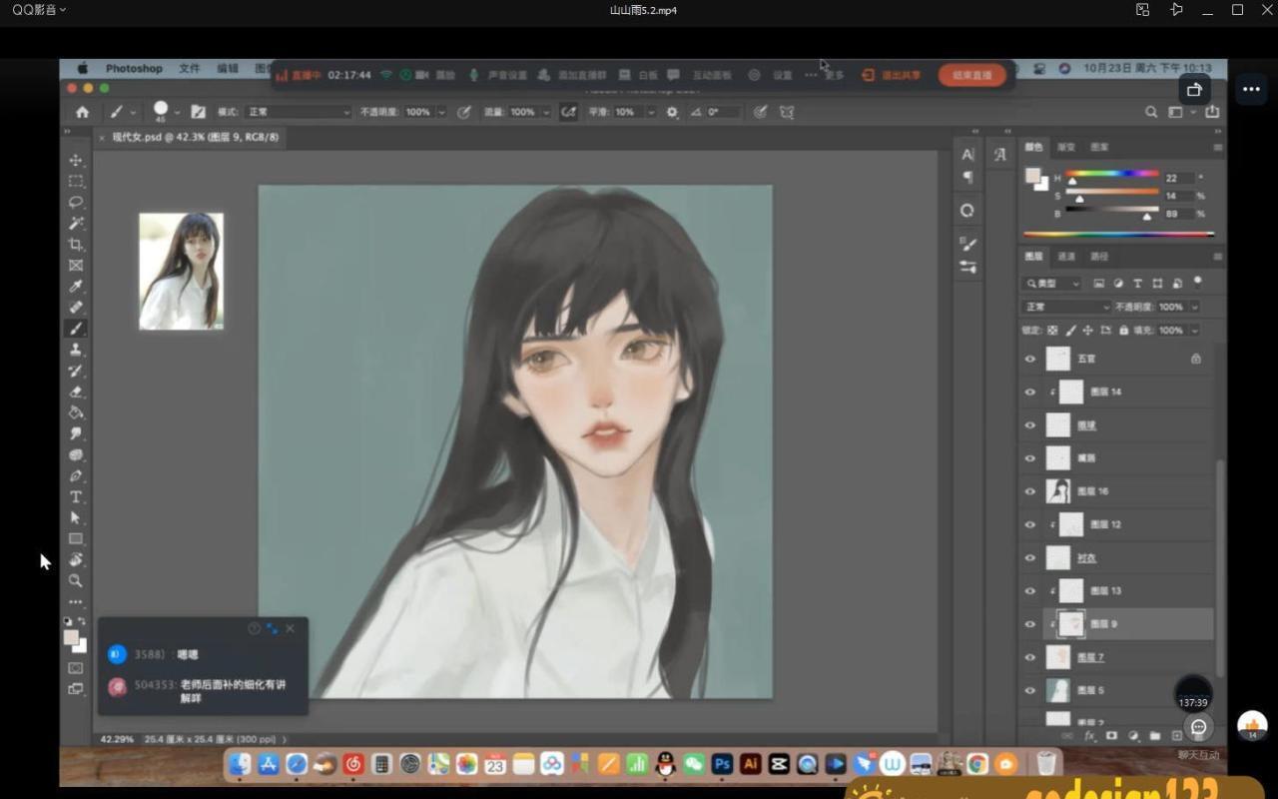Open the flow 100% dropdown
1278x799 pixels.
coord(545,112)
